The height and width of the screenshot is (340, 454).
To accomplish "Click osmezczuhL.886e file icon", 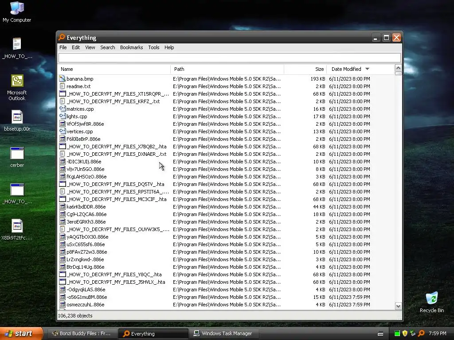I will (62, 305).
